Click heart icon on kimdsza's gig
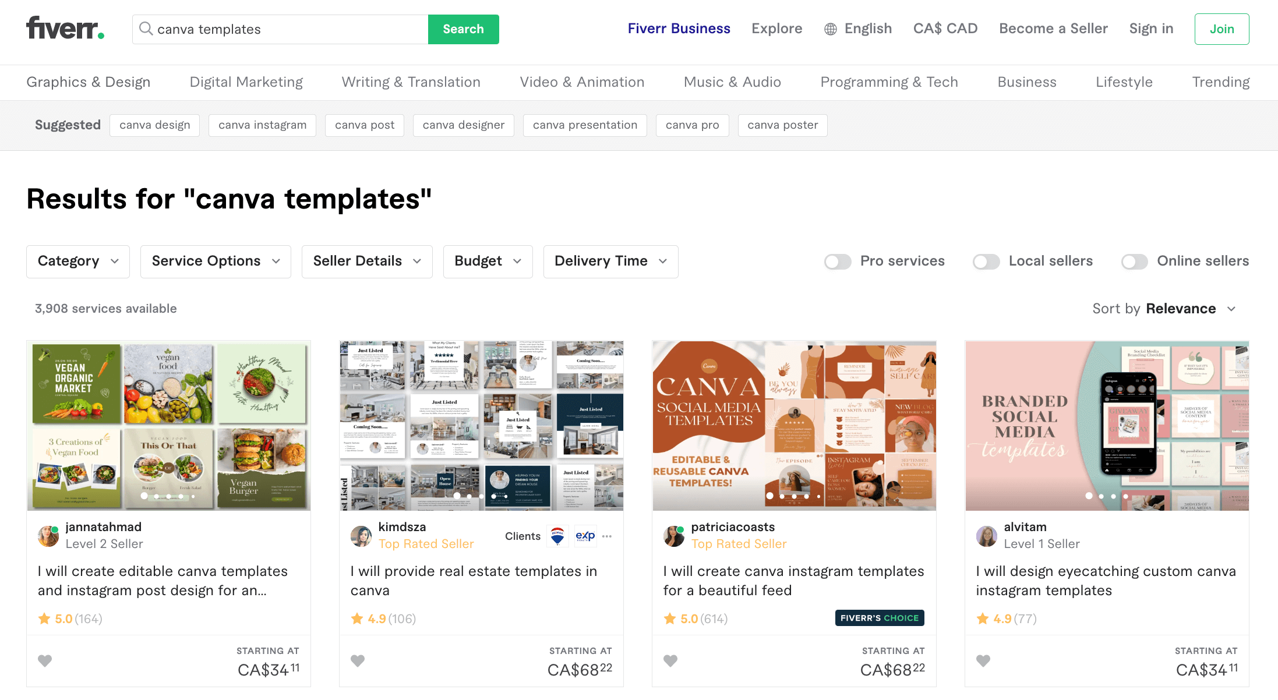This screenshot has height=700, width=1278. point(358,660)
